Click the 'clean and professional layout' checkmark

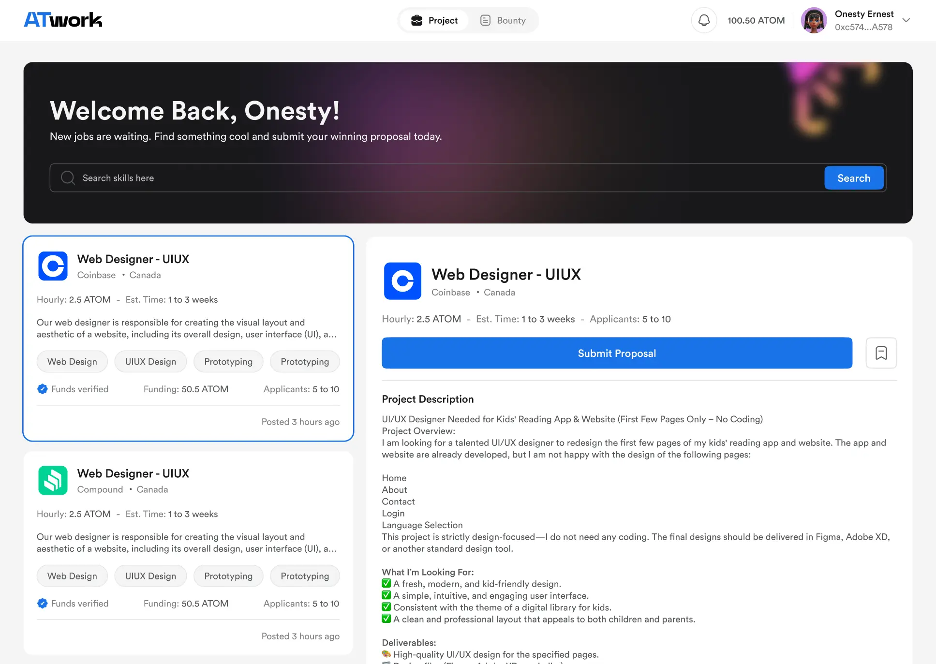point(386,619)
